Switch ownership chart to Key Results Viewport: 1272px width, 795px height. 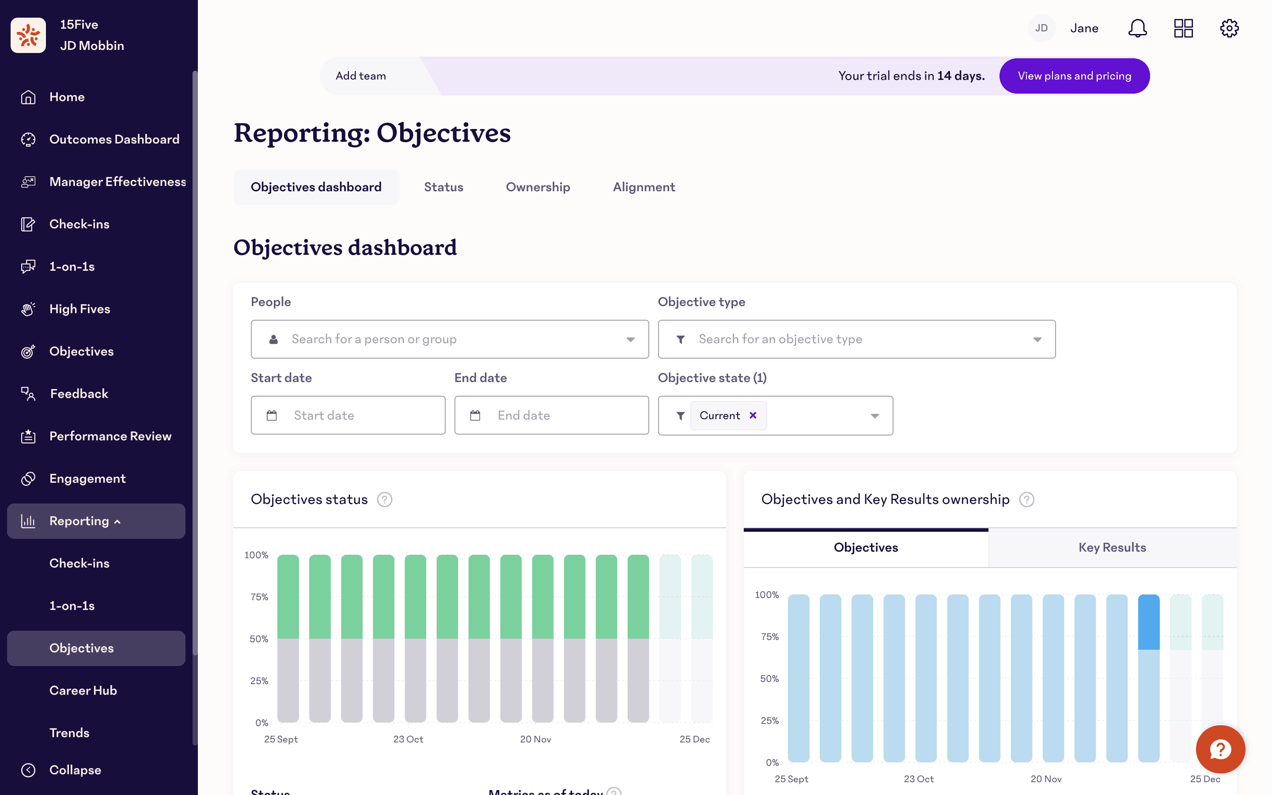click(x=1112, y=547)
